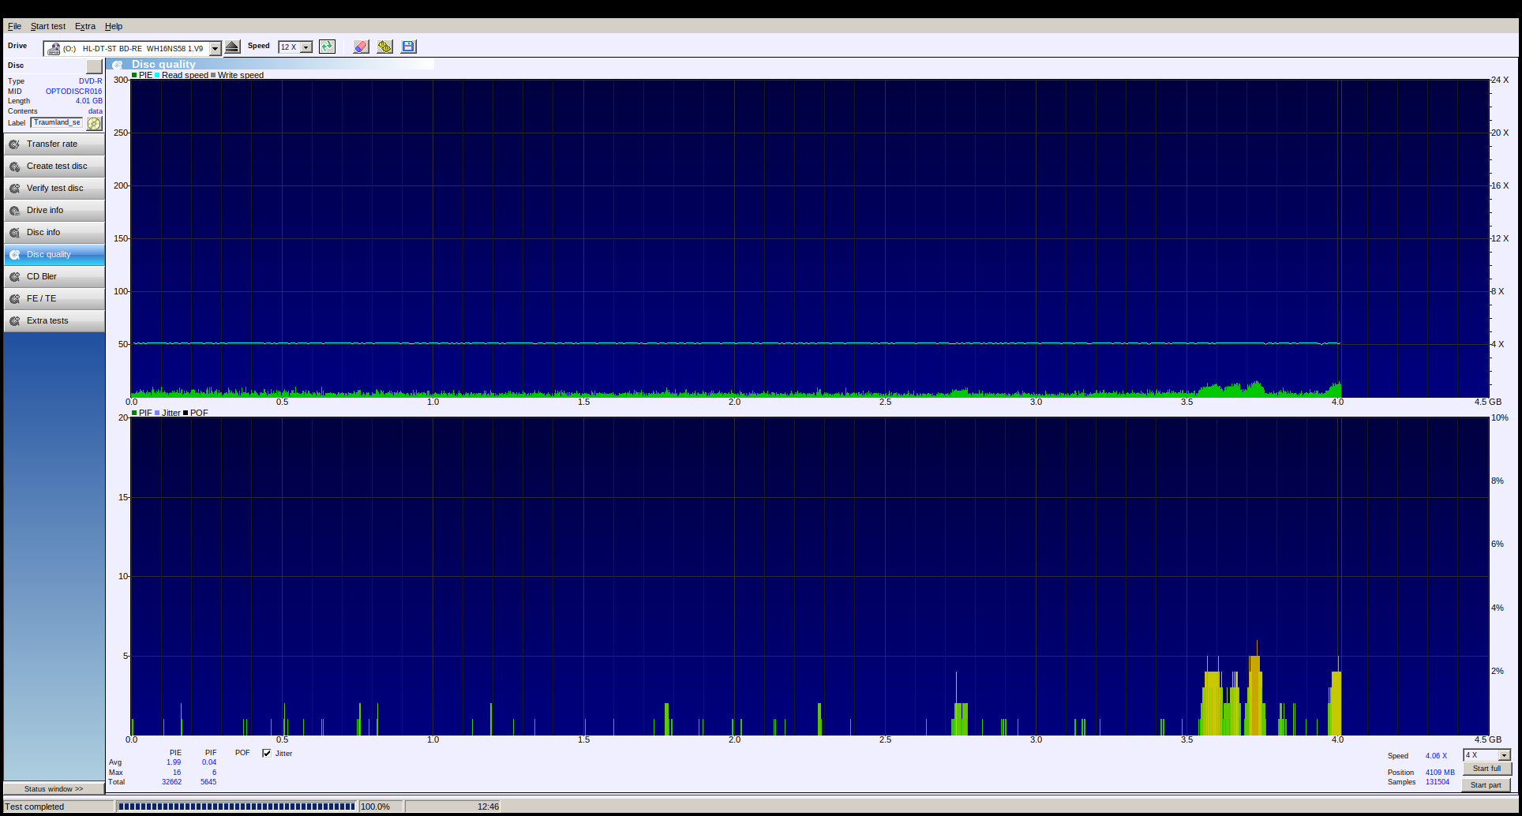Image resolution: width=1522 pixels, height=816 pixels.
Task: Click the PIE average value 1.99
Action: (x=174, y=762)
